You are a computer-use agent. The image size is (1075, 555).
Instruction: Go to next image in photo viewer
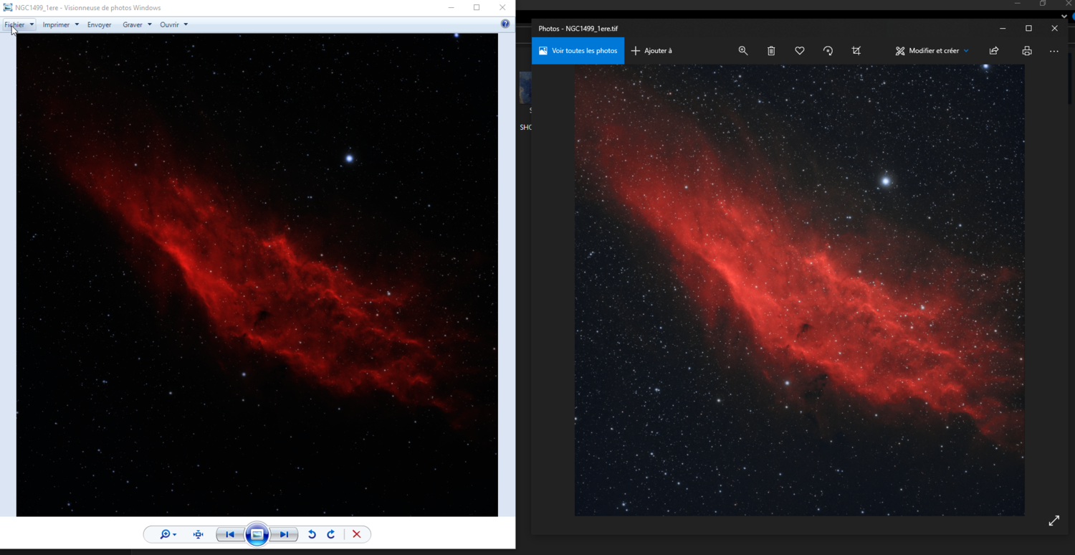coord(284,534)
